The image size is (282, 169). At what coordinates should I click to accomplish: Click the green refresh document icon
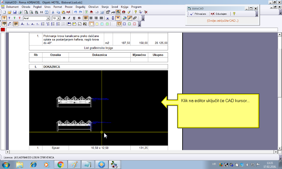click(x=87, y=12)
